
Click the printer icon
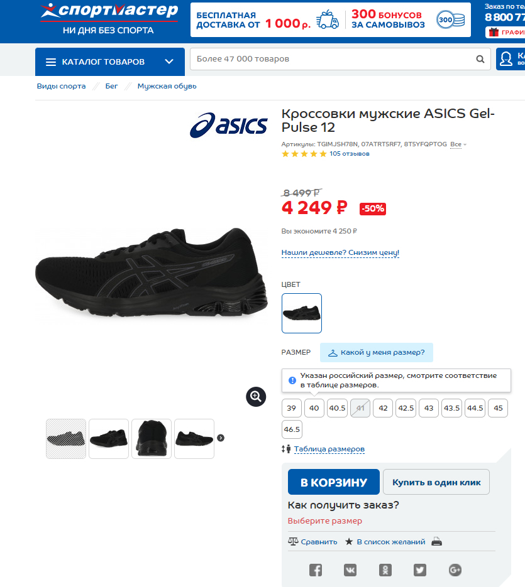click(x=437, y=542)
